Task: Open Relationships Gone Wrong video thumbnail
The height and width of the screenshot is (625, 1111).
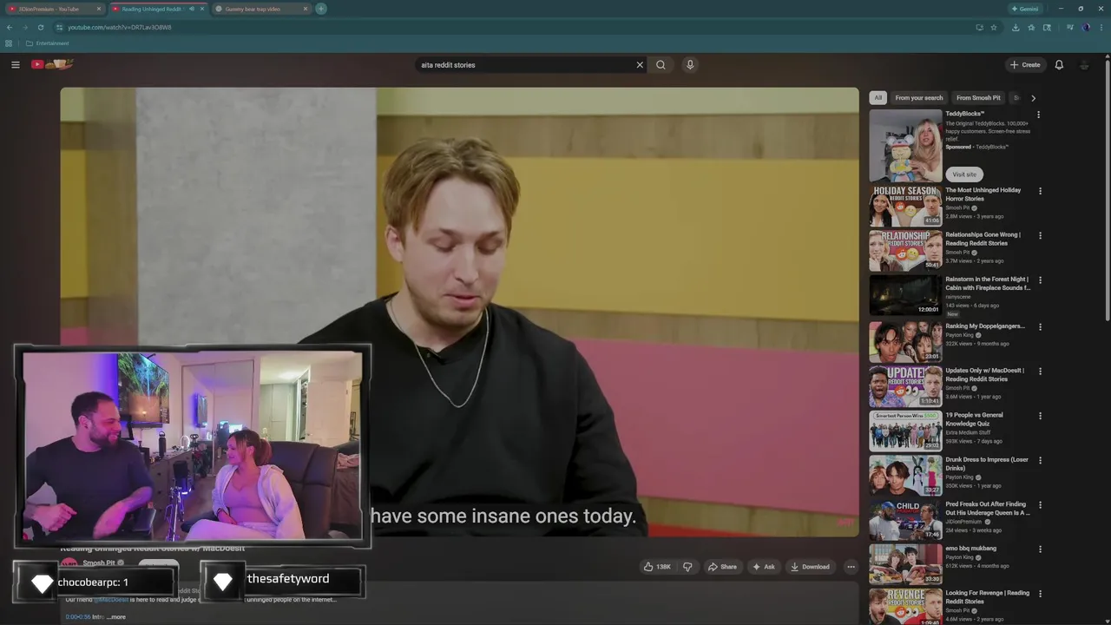Action: tap(905, 251)
